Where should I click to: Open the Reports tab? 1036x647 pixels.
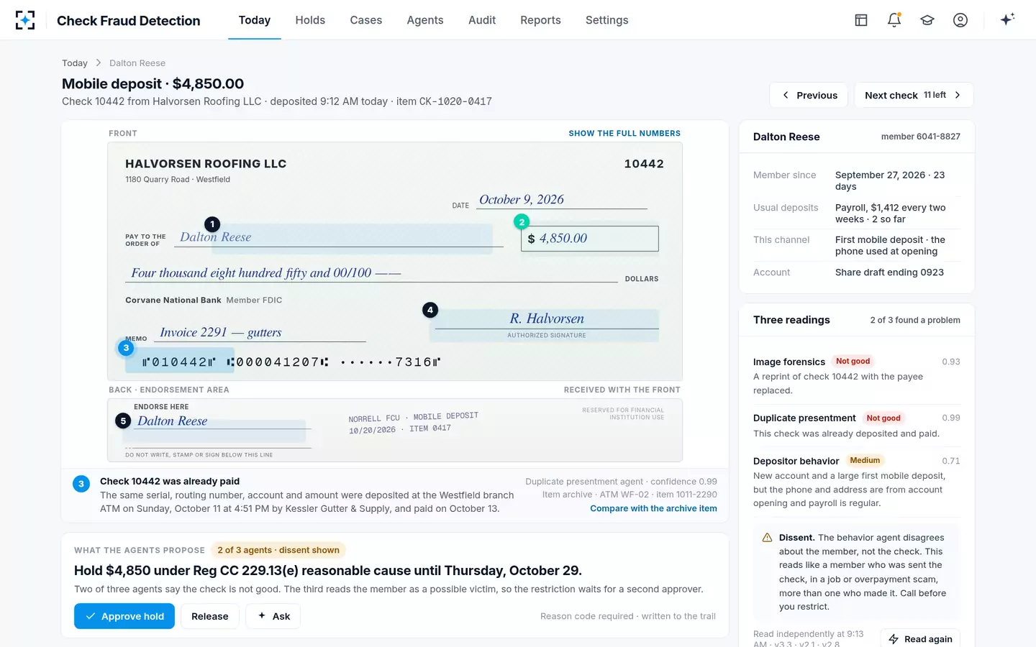coord(540,20)
